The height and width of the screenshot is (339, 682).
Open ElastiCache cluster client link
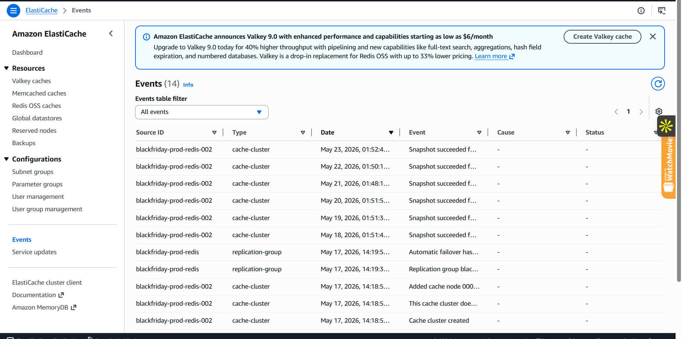pos(47,283)
